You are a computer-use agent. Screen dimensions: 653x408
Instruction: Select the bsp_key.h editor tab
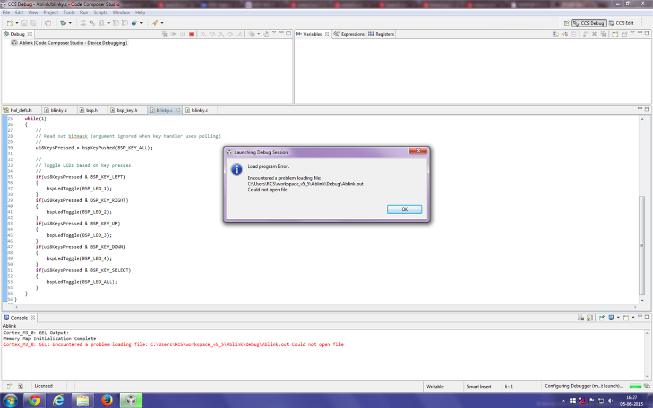(x=127, y=110)
